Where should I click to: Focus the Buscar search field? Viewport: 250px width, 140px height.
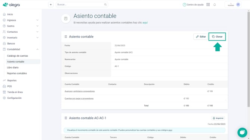(82, 4)
